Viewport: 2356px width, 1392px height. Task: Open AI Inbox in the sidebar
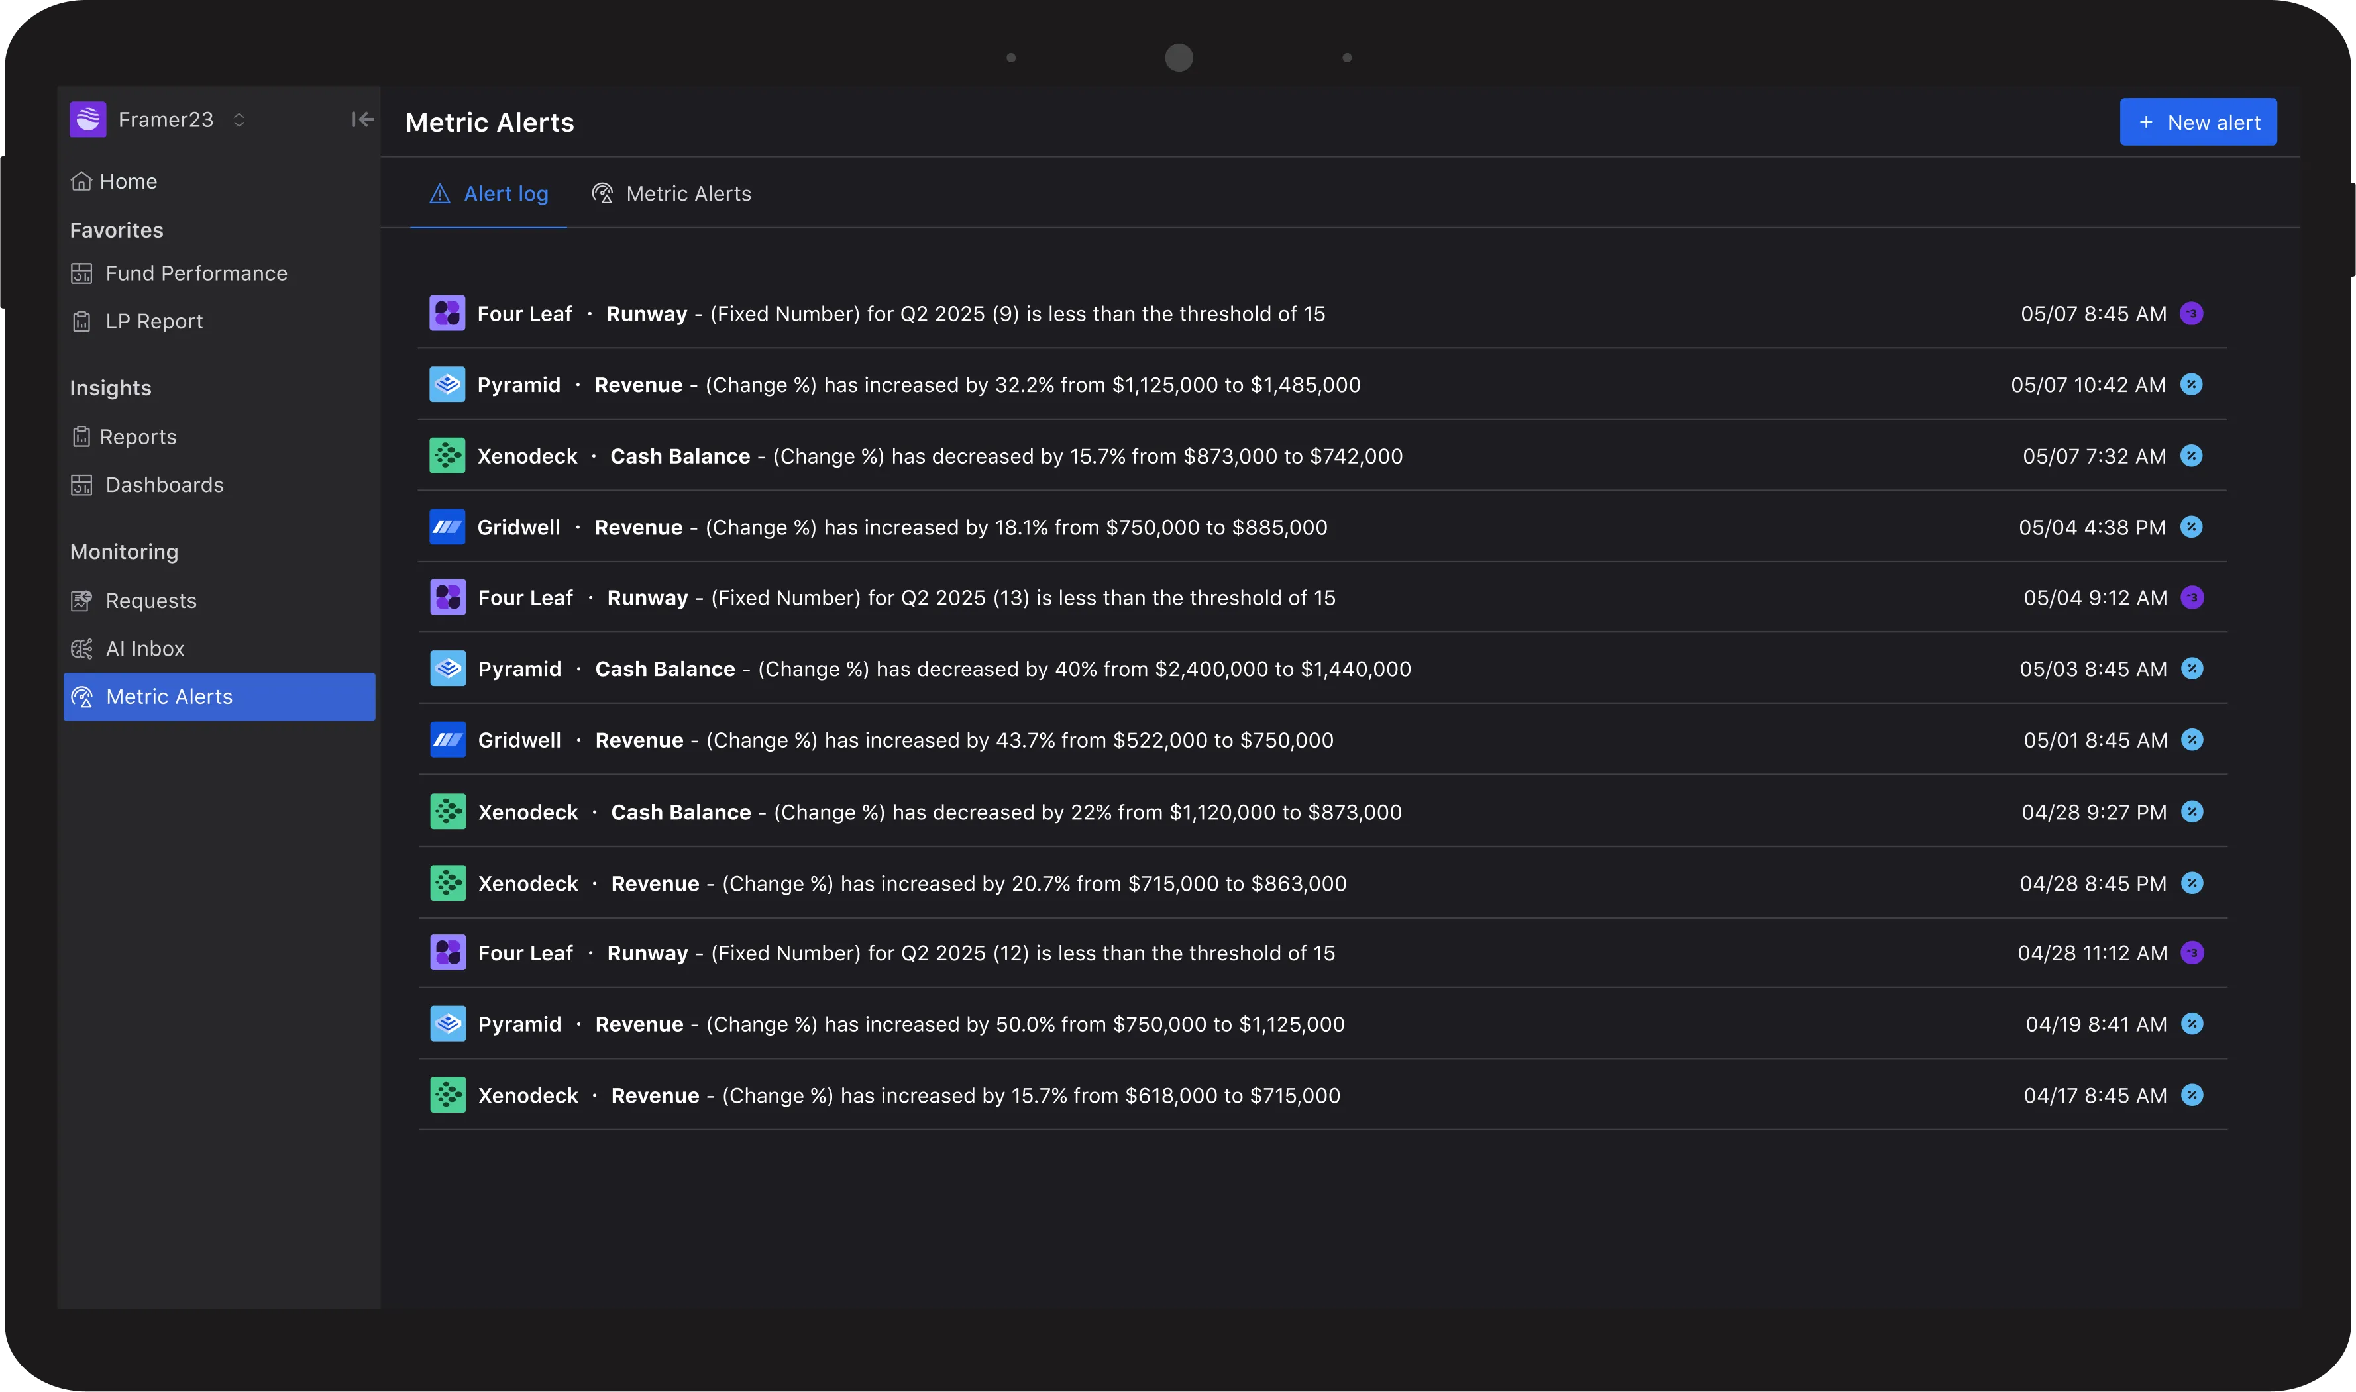pos(144,649)
